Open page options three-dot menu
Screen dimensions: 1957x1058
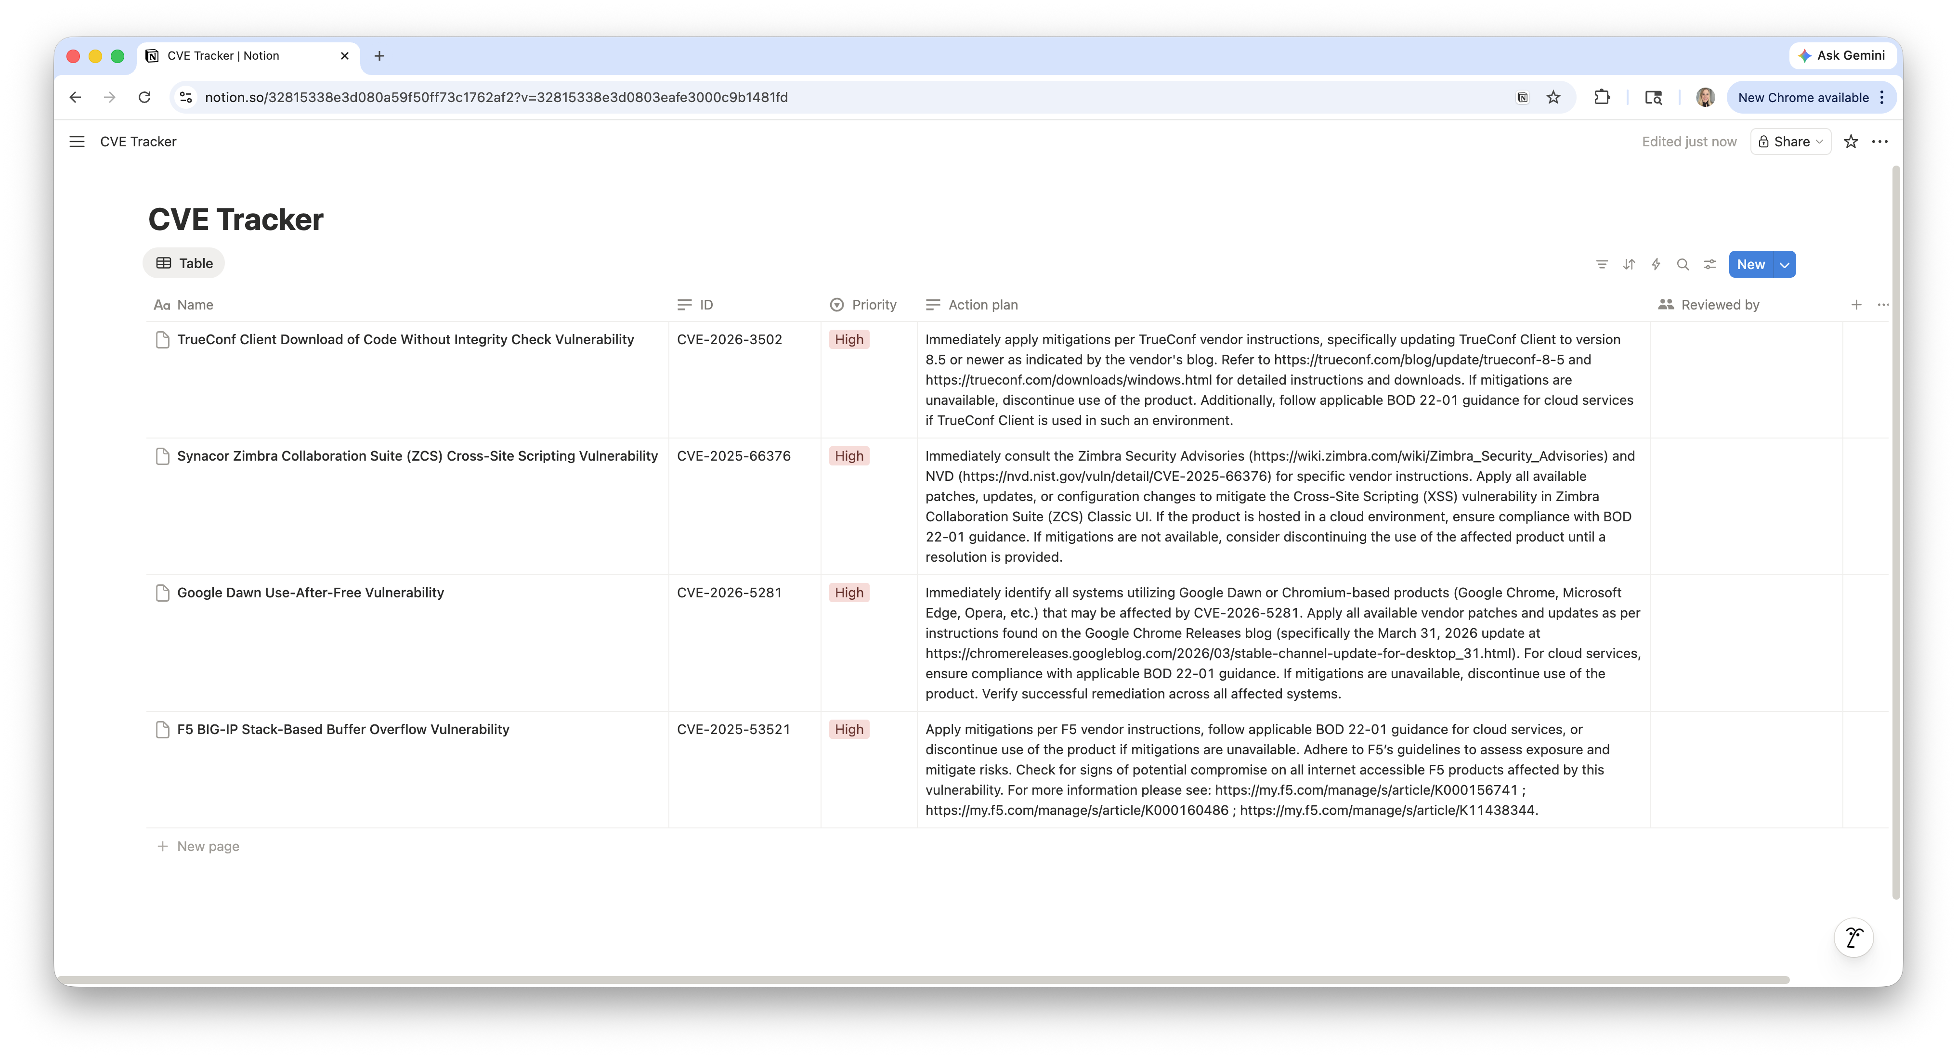pyautogui.click(x=1879, y=142)
